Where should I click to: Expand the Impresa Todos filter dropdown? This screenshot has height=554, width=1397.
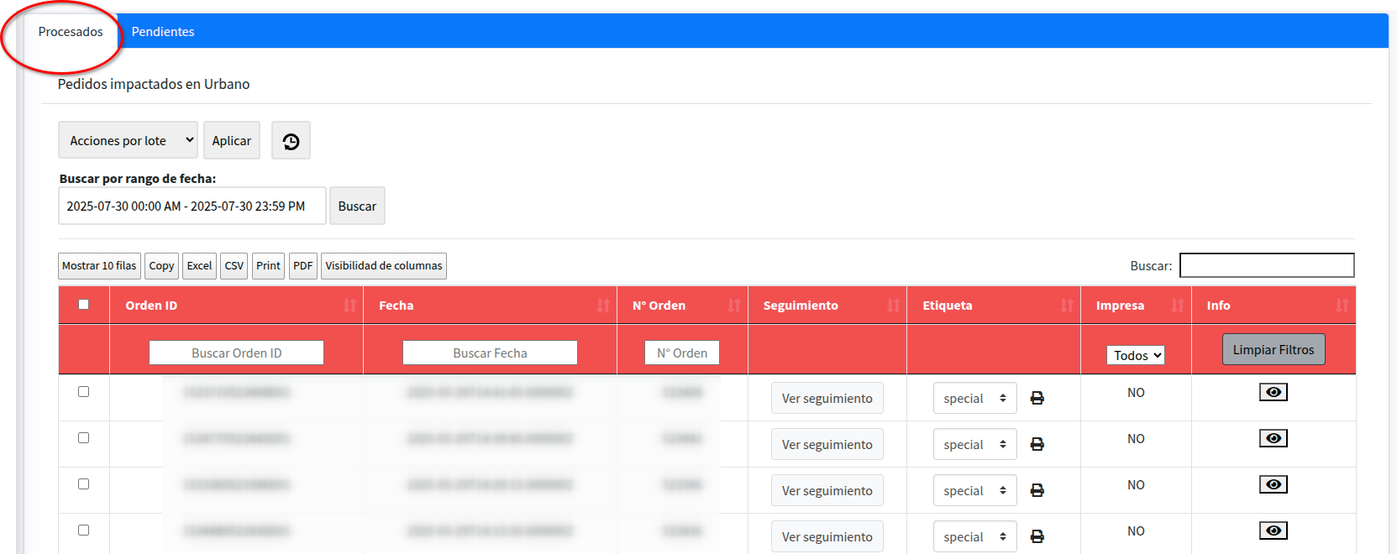pos(1135,355)
